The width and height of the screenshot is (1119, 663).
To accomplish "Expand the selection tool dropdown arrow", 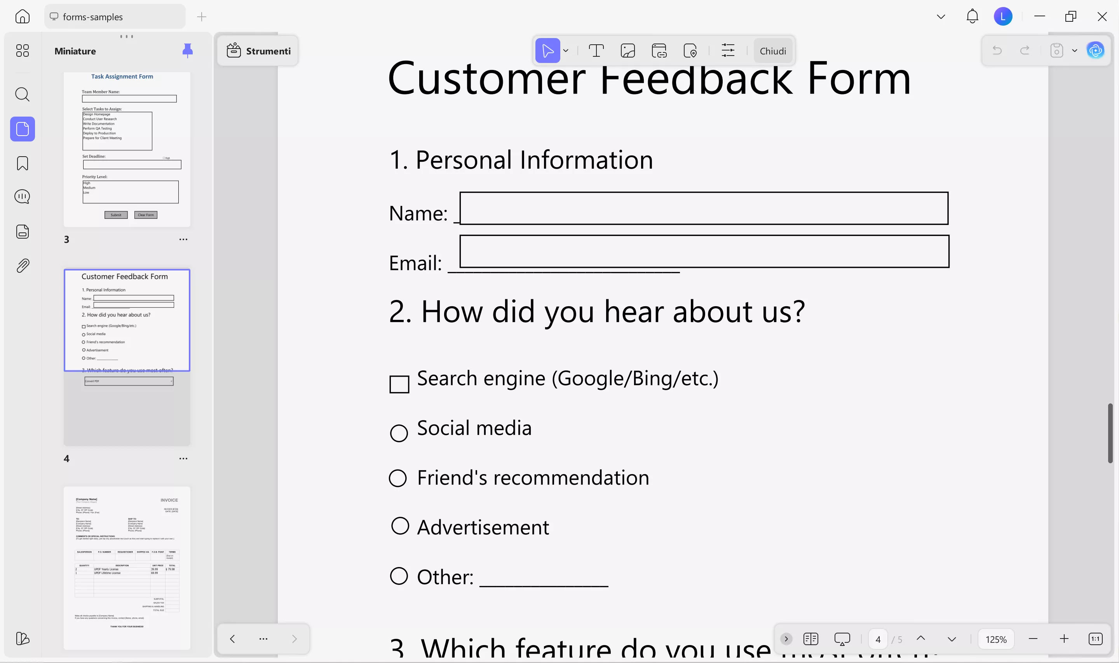I will (x=566, y=51).
